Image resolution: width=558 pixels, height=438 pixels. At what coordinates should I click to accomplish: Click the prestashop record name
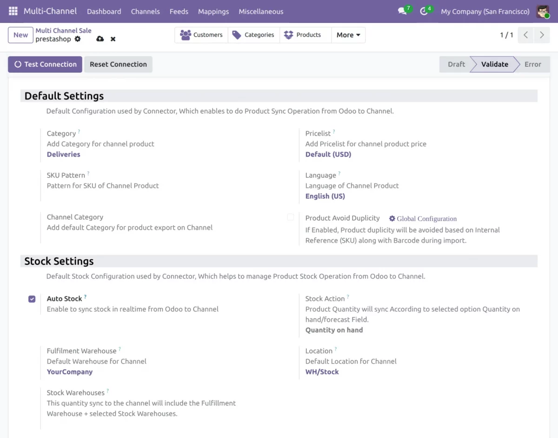[x=53, y=39]
